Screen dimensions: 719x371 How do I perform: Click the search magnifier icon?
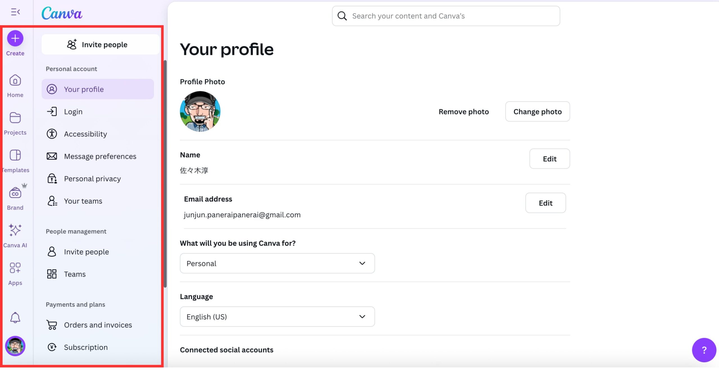tap(342, 16)
